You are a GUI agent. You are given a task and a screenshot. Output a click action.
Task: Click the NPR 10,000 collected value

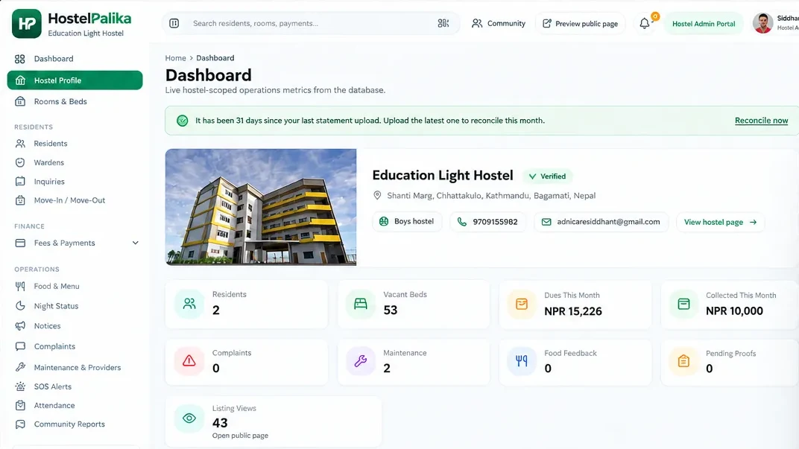click(x=734, y=311)
